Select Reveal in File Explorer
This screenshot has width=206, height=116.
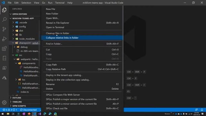82,23
